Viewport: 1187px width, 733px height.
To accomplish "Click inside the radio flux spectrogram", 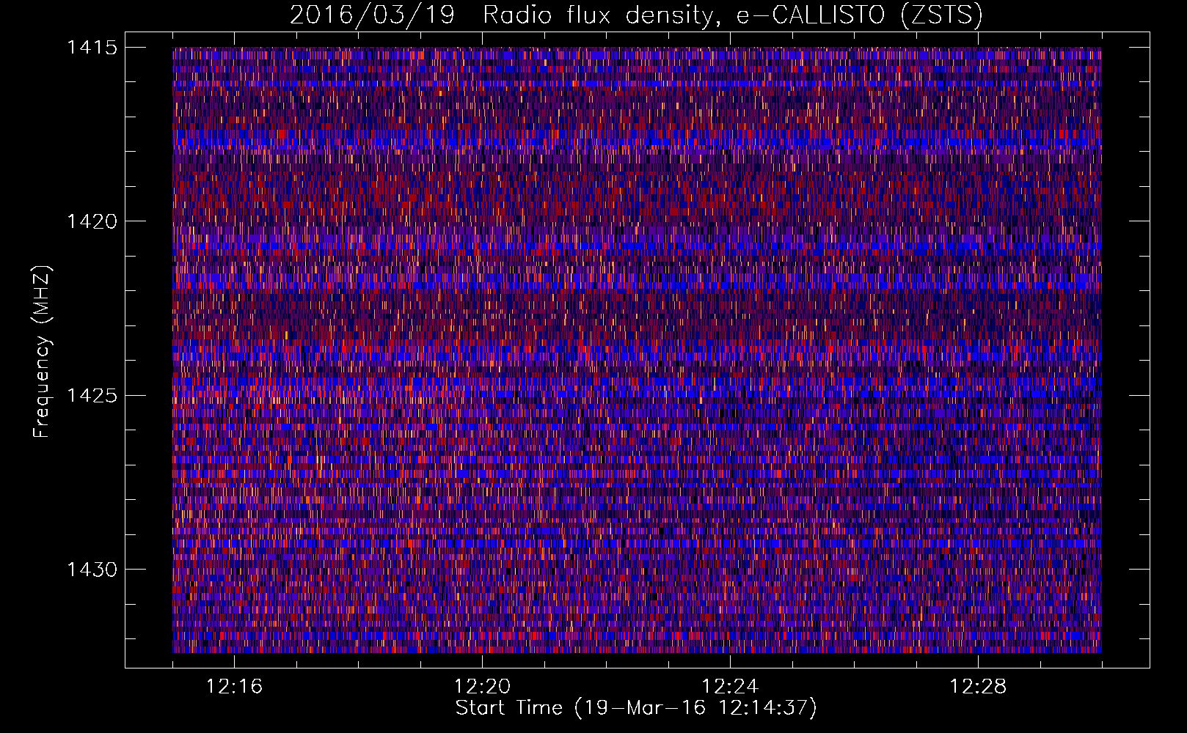I will coord(637,350).
